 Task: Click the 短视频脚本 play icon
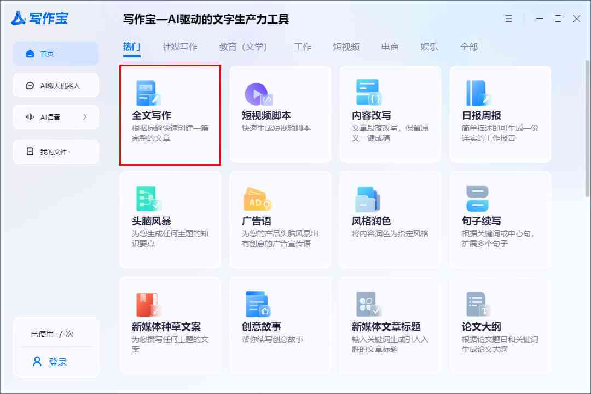258,94
